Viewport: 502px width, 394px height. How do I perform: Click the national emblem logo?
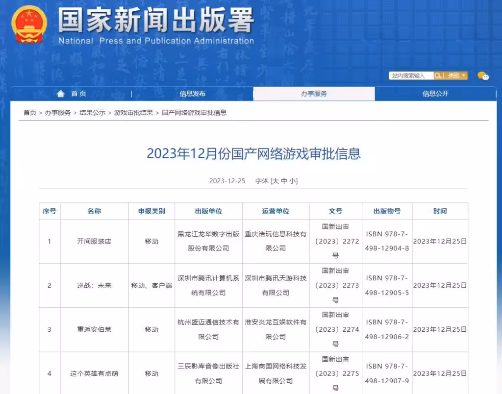pyautogui.click(x=29, y=24)
